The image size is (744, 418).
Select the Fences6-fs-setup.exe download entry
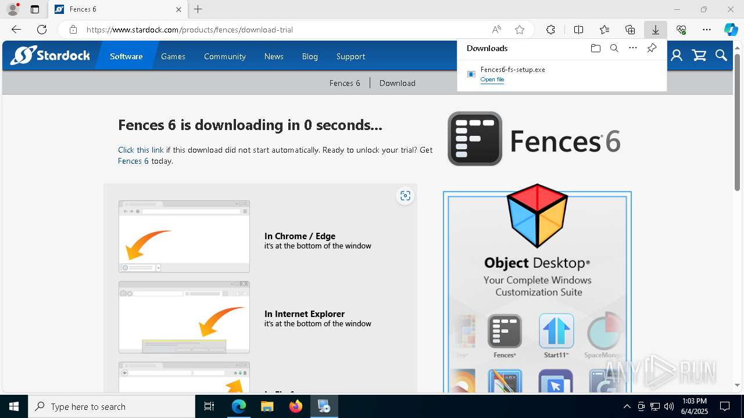pos(562,74)
